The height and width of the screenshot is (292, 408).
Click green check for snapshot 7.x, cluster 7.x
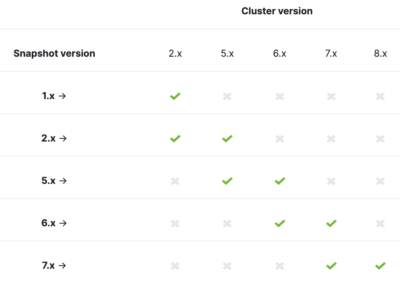tap(331, 266)
